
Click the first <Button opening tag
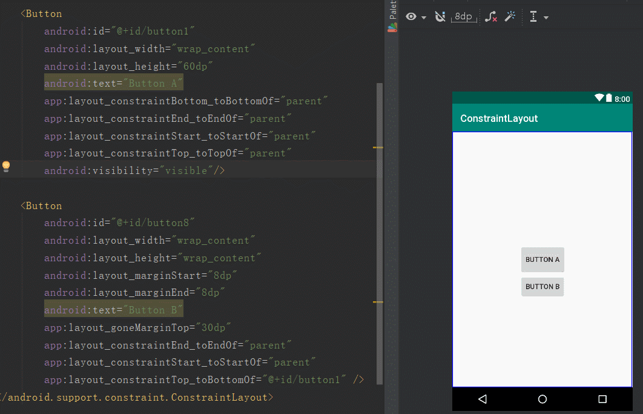(41, 13)
